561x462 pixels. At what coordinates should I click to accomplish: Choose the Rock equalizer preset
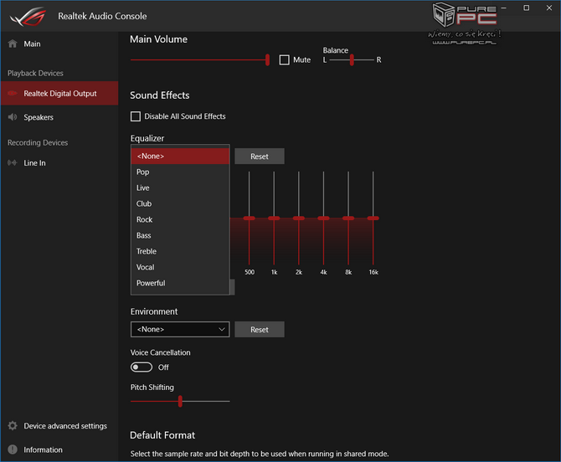(x=180, y=219)
